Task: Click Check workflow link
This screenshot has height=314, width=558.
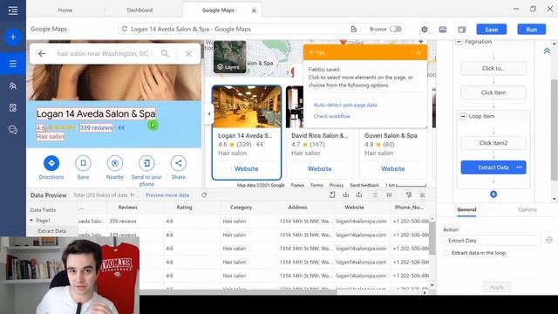Action: pyautogui.click(x=331, y=116)
